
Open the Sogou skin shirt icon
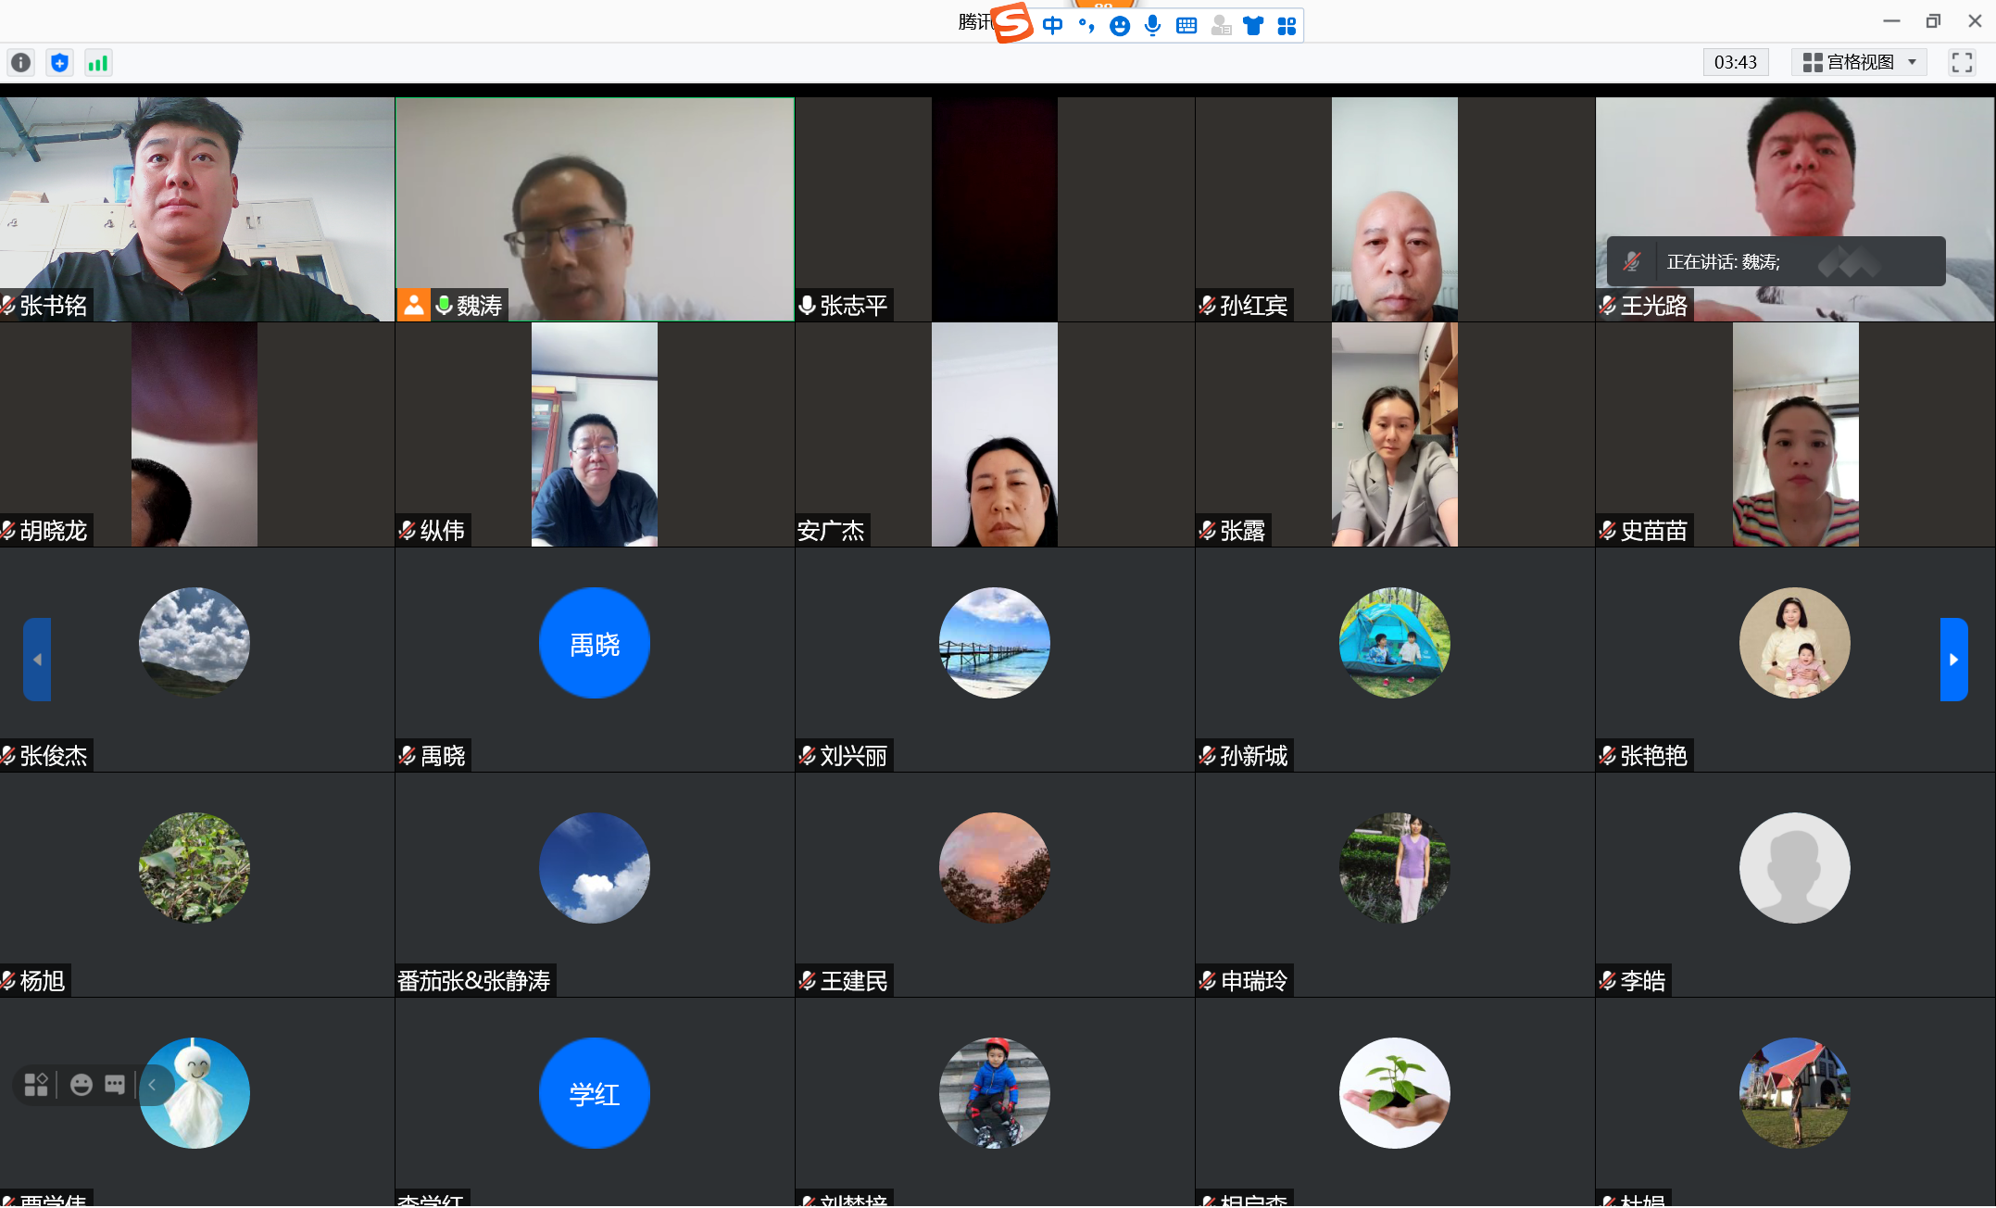click(x=1253, y=26)
